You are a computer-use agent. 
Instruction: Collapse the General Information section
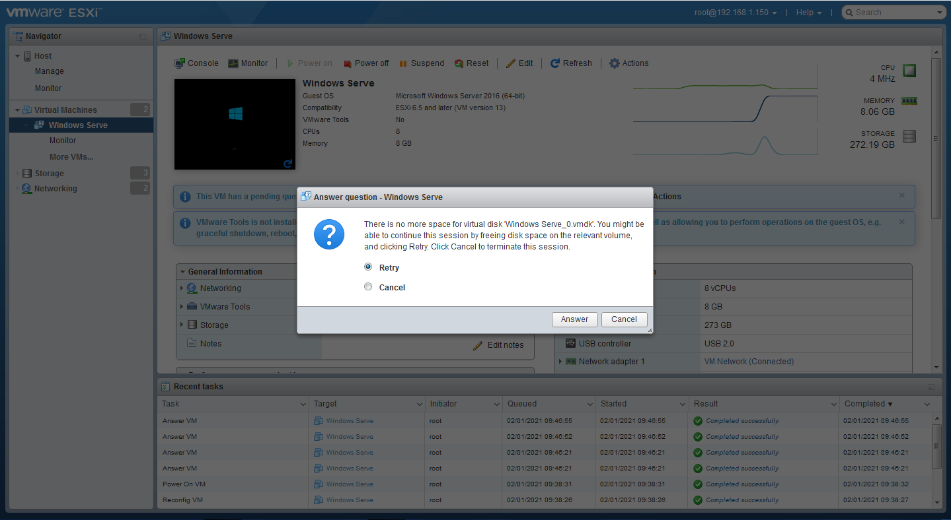(183, 272)
